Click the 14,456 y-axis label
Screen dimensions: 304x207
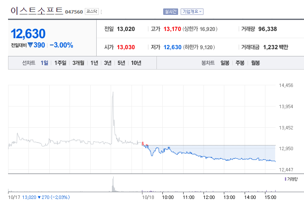click(286, 85)
